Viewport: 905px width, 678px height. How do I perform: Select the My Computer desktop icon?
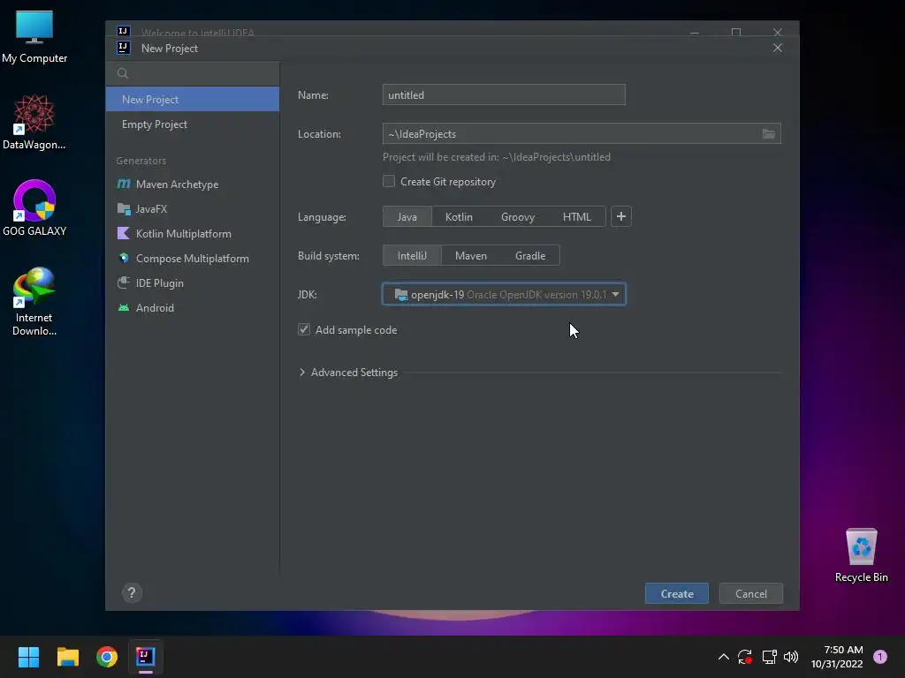(x=34, y=36)
